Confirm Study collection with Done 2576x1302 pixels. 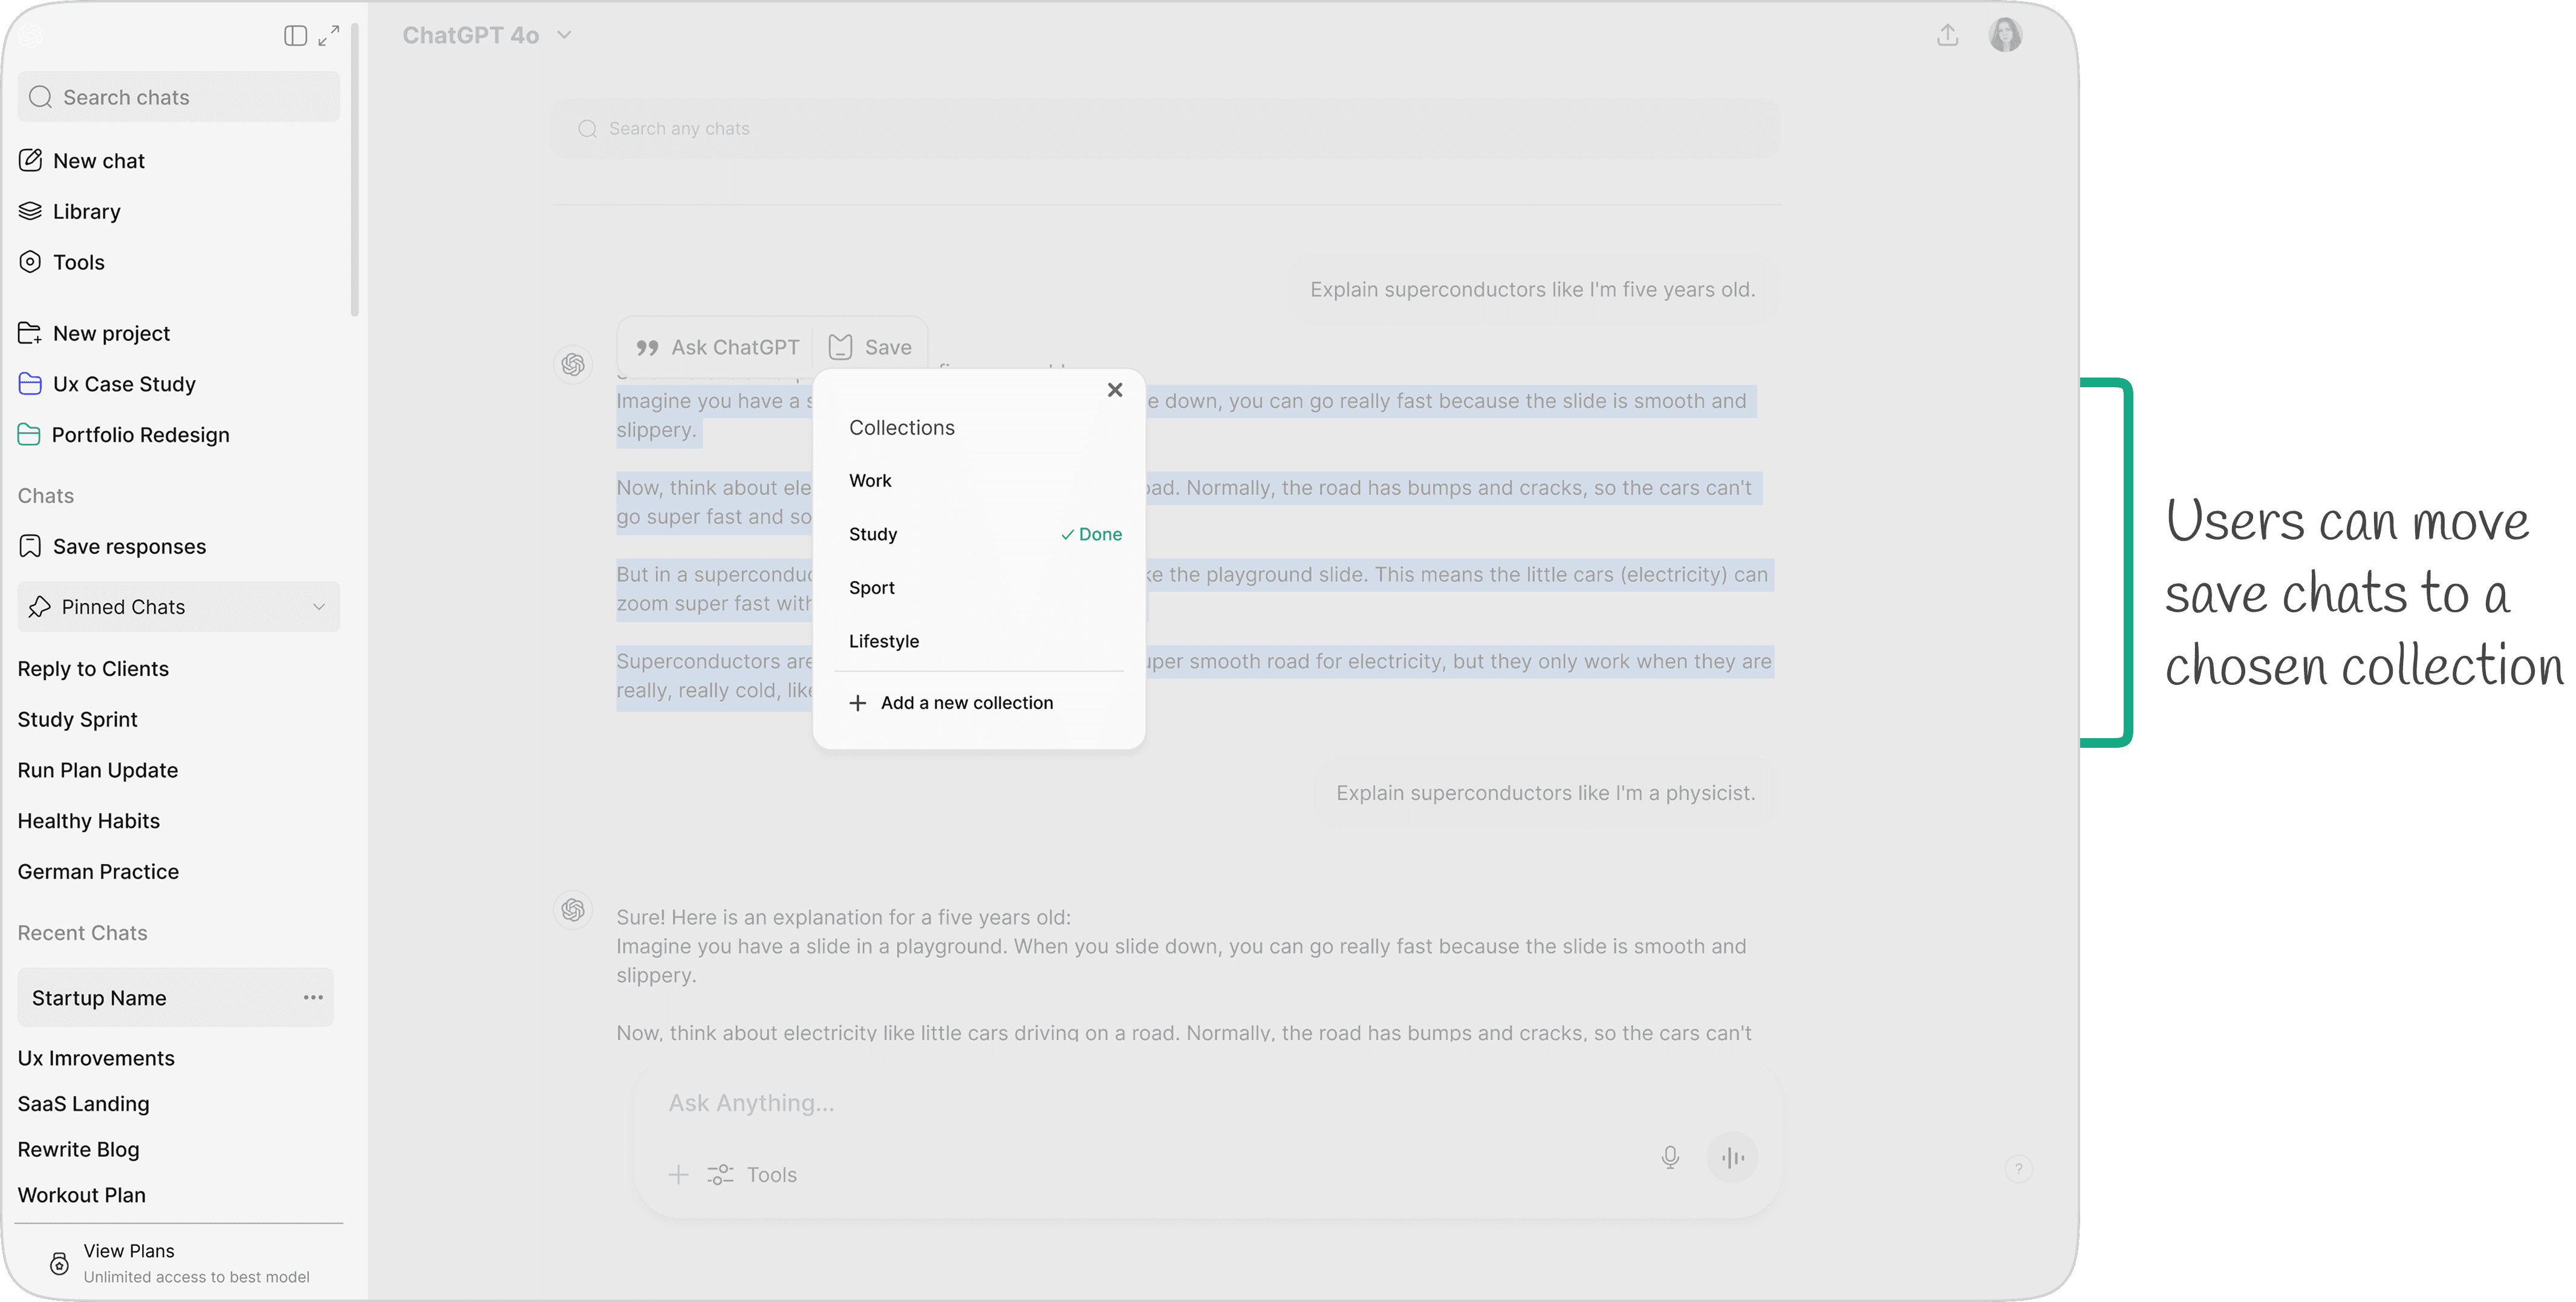tap(1092, 534)
